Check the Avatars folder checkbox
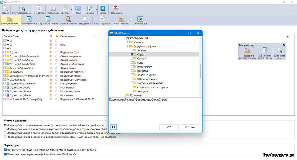The image size is (297, 160). (132, 50)
